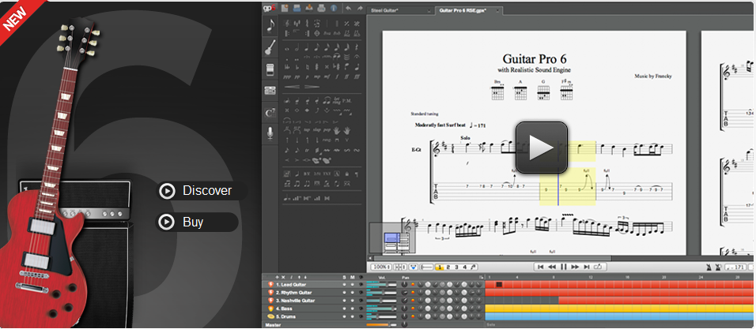Solo the Lead Guitar track
This screenshot has width=756, height=329.
[344, 285]
